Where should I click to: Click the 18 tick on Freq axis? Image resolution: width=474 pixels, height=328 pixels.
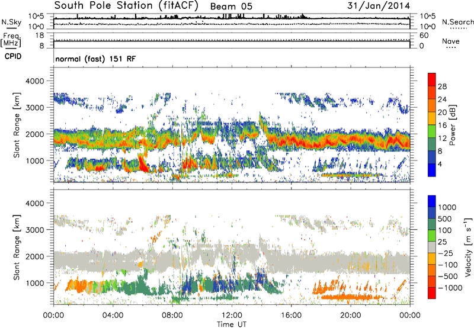(x=40, y=36)
